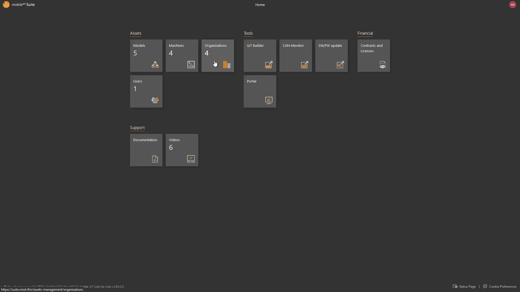Click the Documentation pages icon

point(155,159)
